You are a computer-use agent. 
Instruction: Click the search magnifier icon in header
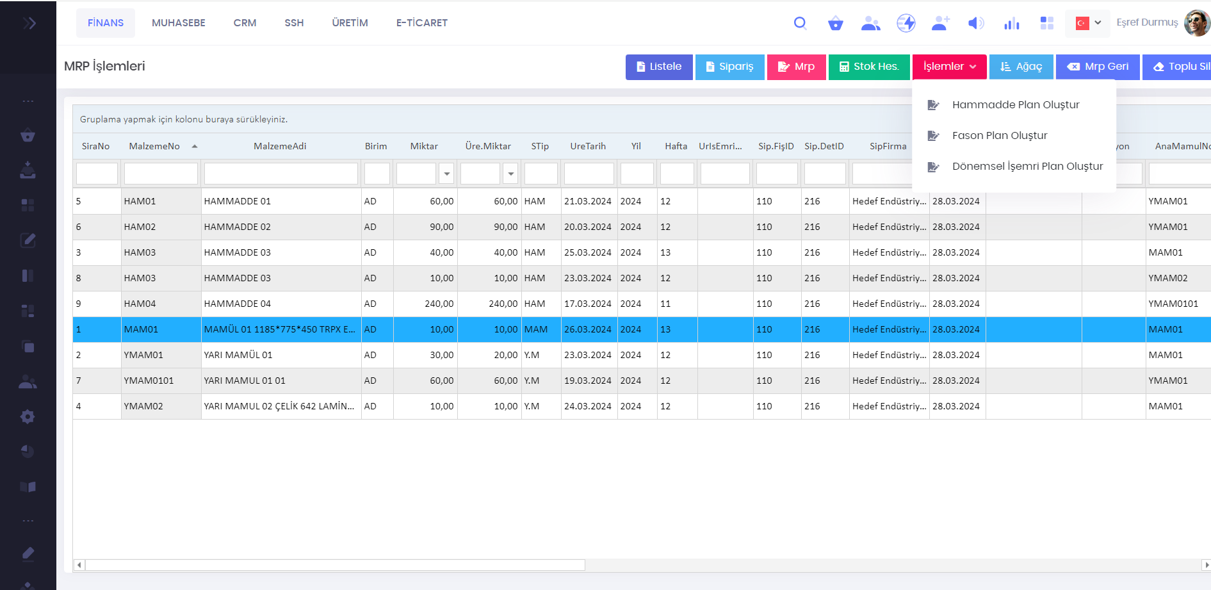800,23
